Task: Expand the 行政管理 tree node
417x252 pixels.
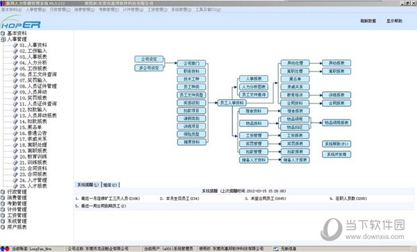Action: [x=3, y=192]
